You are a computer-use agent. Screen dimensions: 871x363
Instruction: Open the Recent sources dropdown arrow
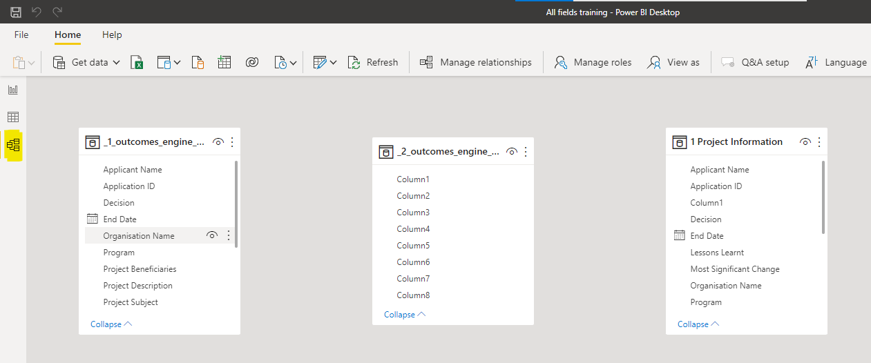tap(294, 63)
